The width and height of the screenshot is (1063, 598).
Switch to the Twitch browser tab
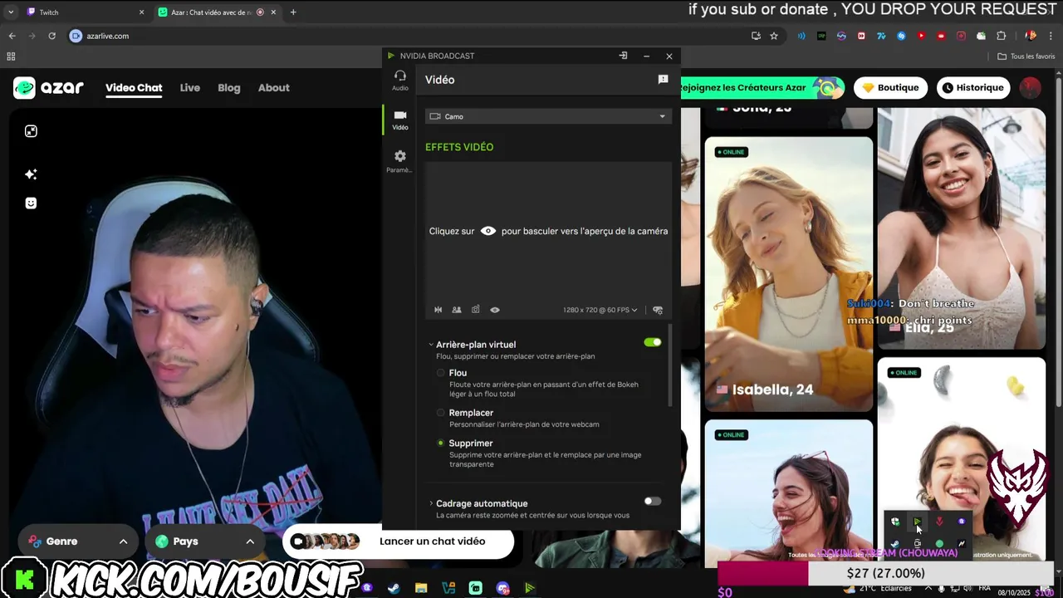coord(83,12)
